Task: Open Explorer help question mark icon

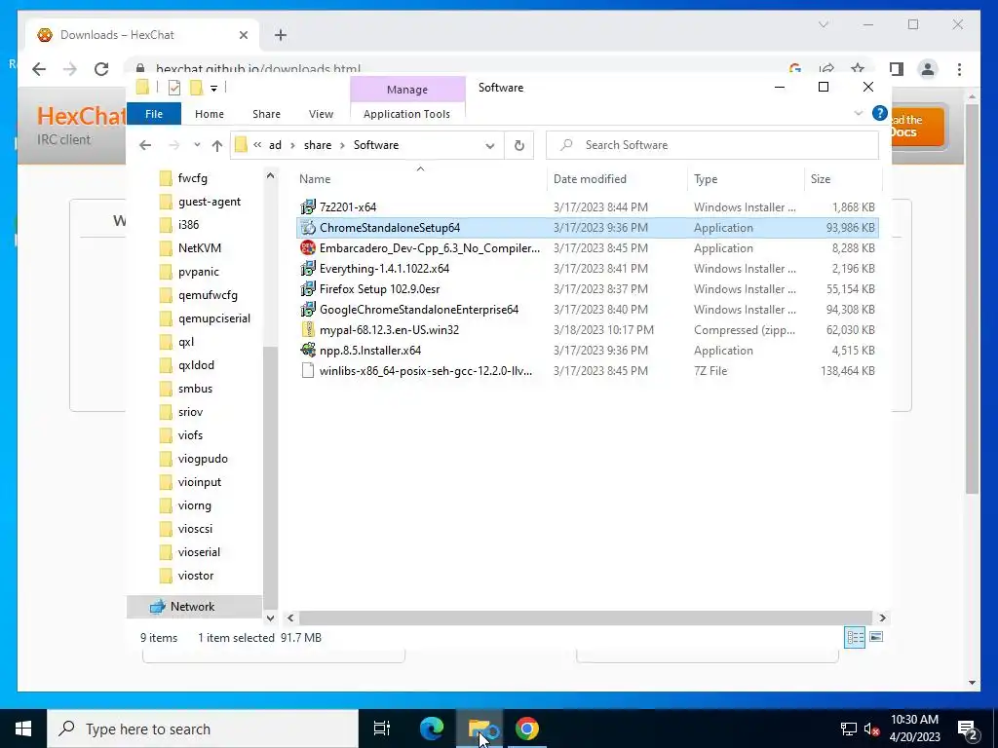Action: pyautogui.click(x=880, y=113)
